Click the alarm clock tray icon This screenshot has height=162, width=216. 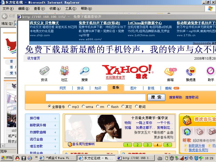172,158
